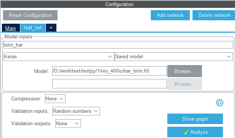Expand the Compression None dropdown

click(x=55, y=99)
